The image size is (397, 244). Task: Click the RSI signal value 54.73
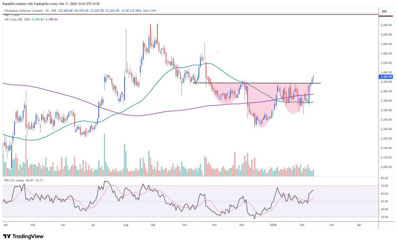39,180
